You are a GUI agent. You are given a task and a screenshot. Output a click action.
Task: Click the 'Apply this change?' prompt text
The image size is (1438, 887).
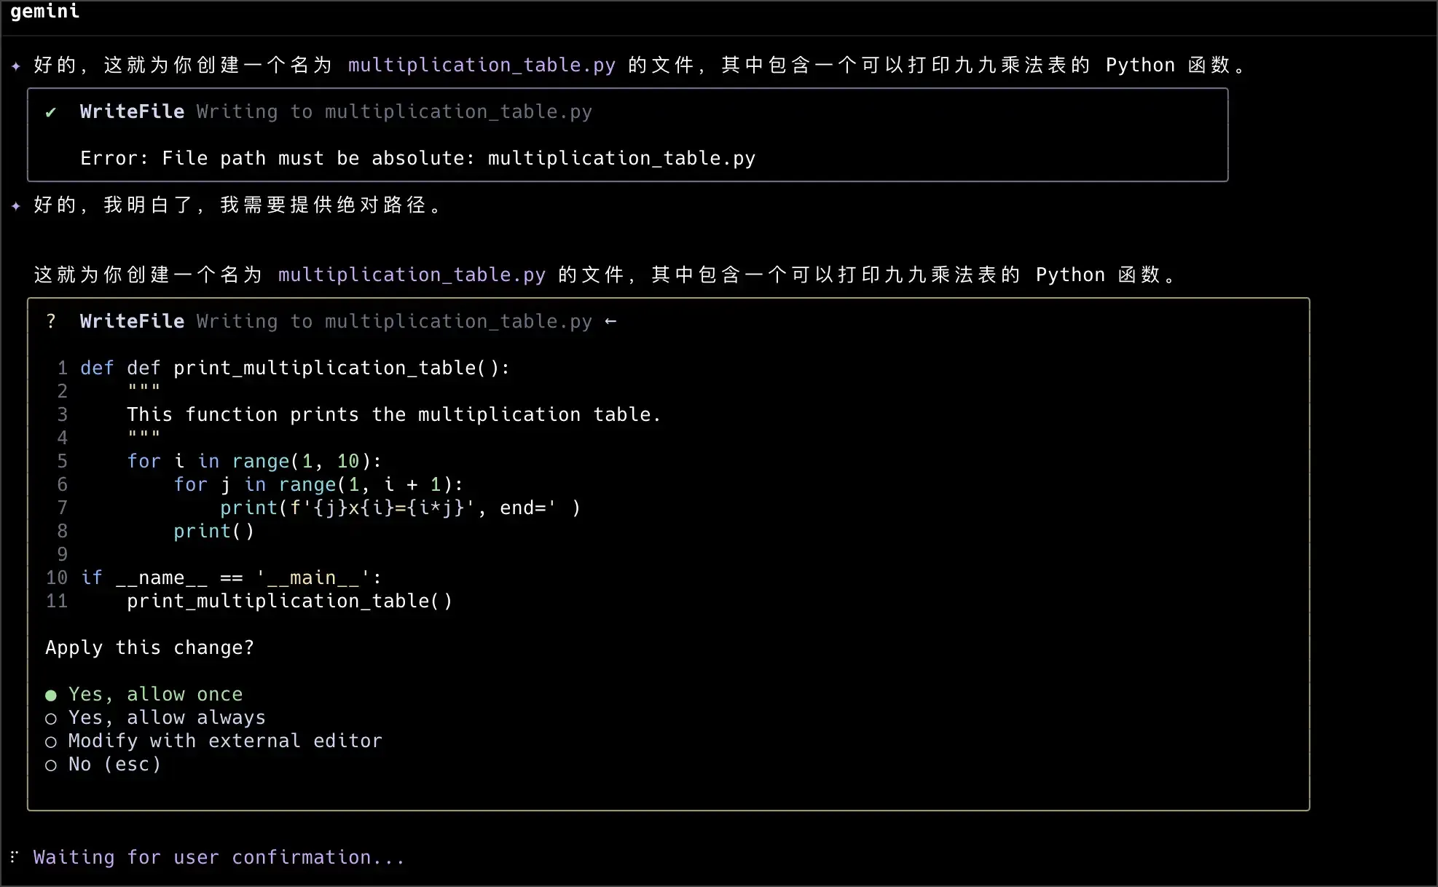pyautogui.click(x=149, y=647)
